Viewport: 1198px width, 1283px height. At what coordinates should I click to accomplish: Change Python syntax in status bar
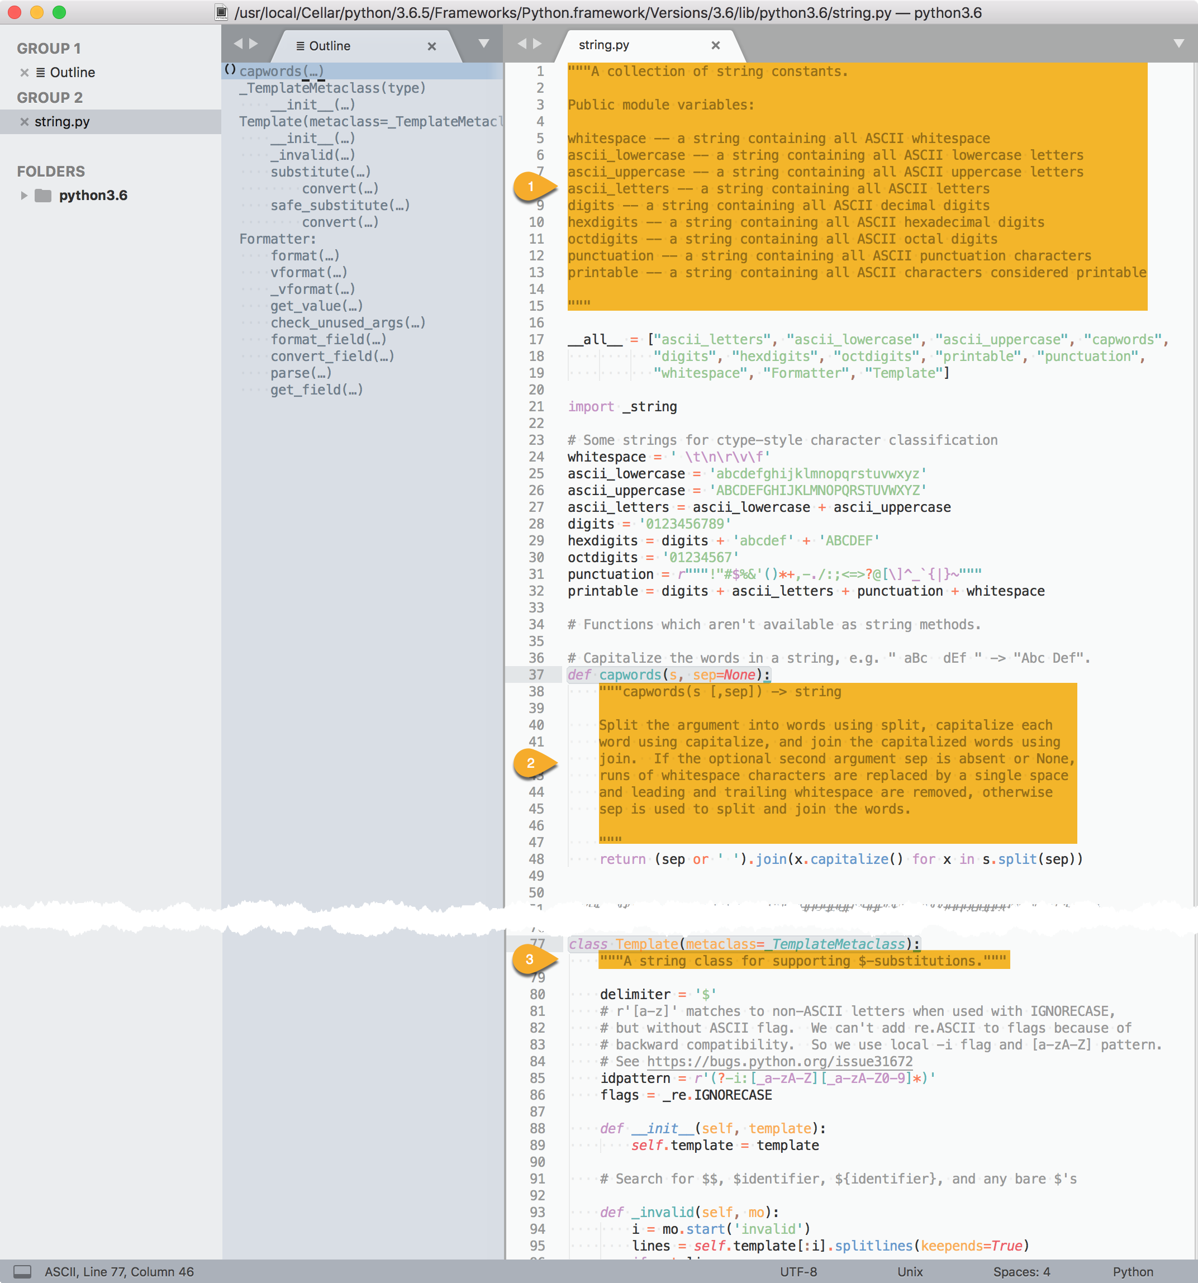pos(1132,1271)
